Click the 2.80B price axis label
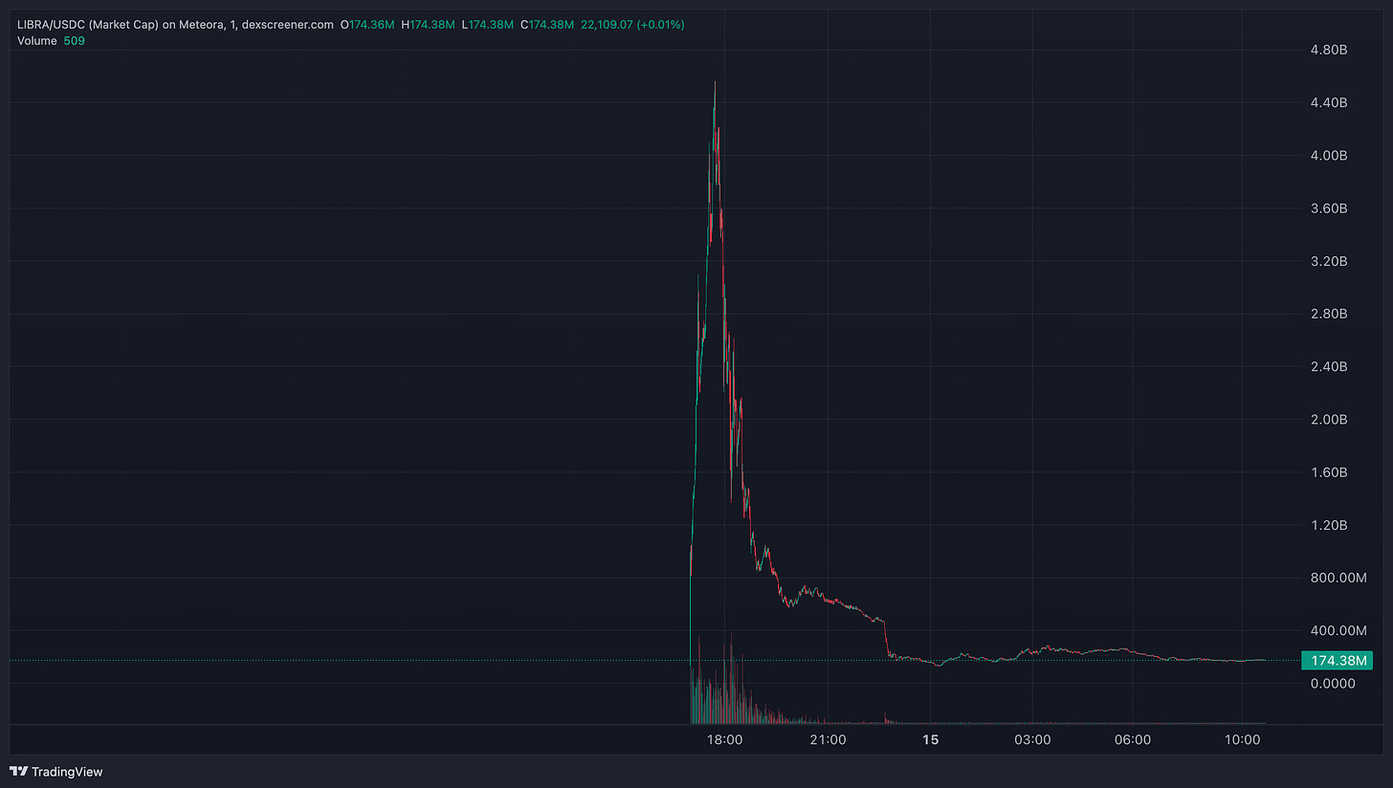 pyautogui.click(x=1330, y=314)
